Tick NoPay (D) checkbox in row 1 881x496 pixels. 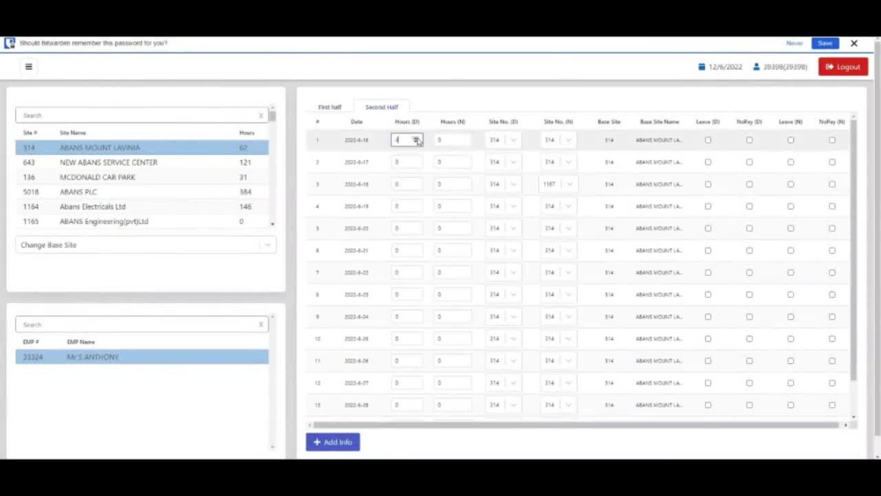point(750,140)
